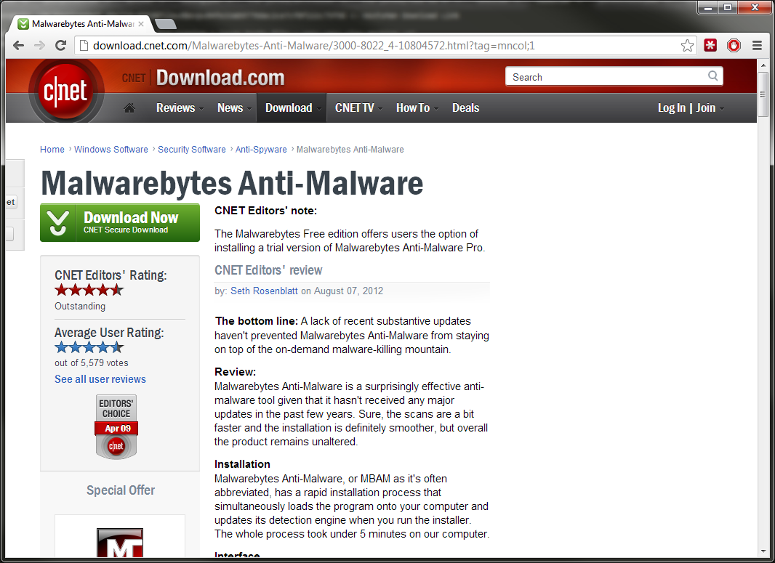Click the address bar URL
The height and width of the screenshot is (563, 775).
314,46
